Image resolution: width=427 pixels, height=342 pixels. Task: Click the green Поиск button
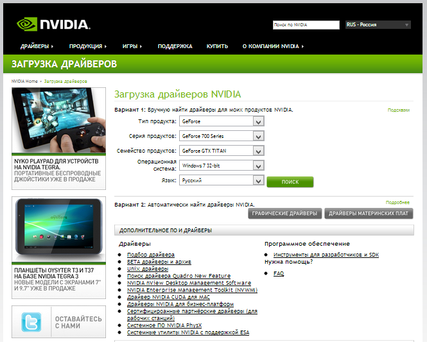tap(290, 182)
